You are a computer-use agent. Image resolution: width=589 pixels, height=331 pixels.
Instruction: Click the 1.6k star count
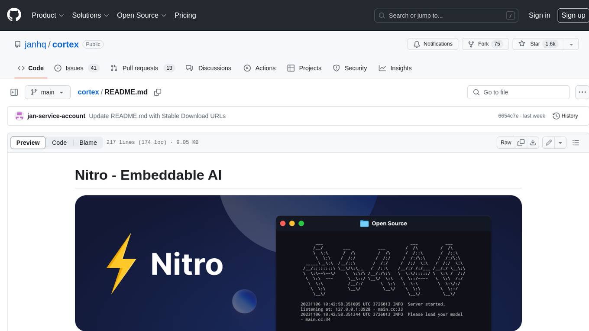coord(550,44)
